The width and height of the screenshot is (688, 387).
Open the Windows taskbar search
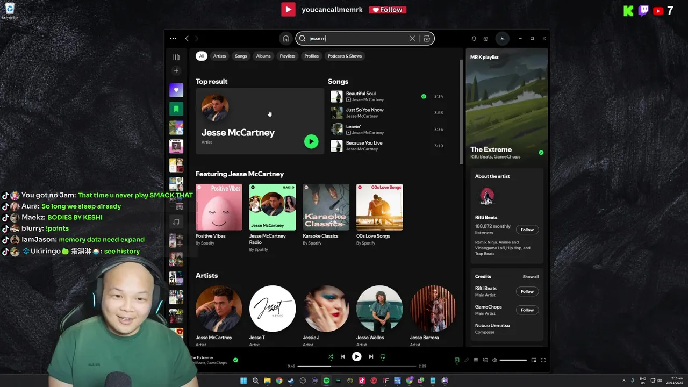point(255,381)
